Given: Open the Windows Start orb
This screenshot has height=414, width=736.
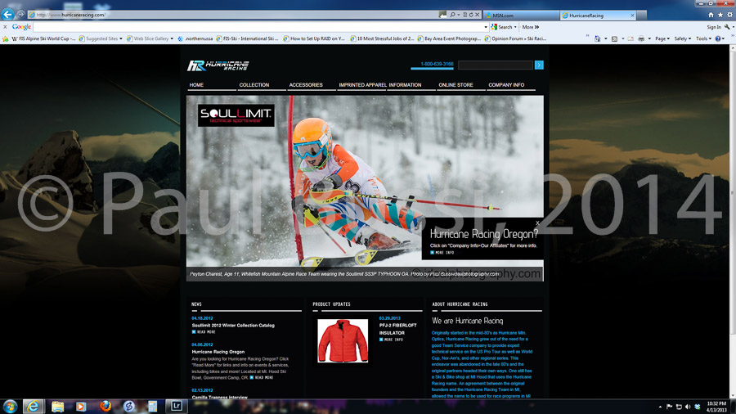Looking at the screenshot, I should point(10,407).
